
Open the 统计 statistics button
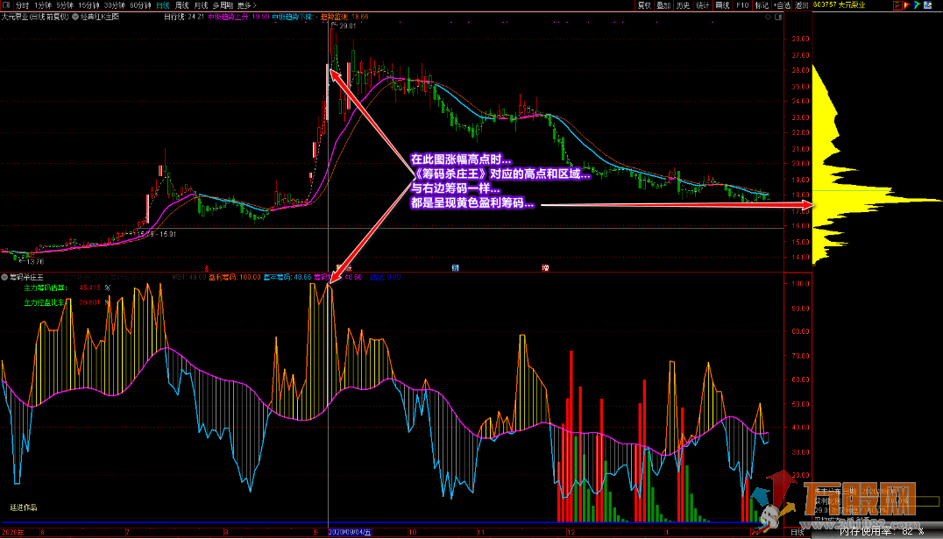(x=703, y=4)
